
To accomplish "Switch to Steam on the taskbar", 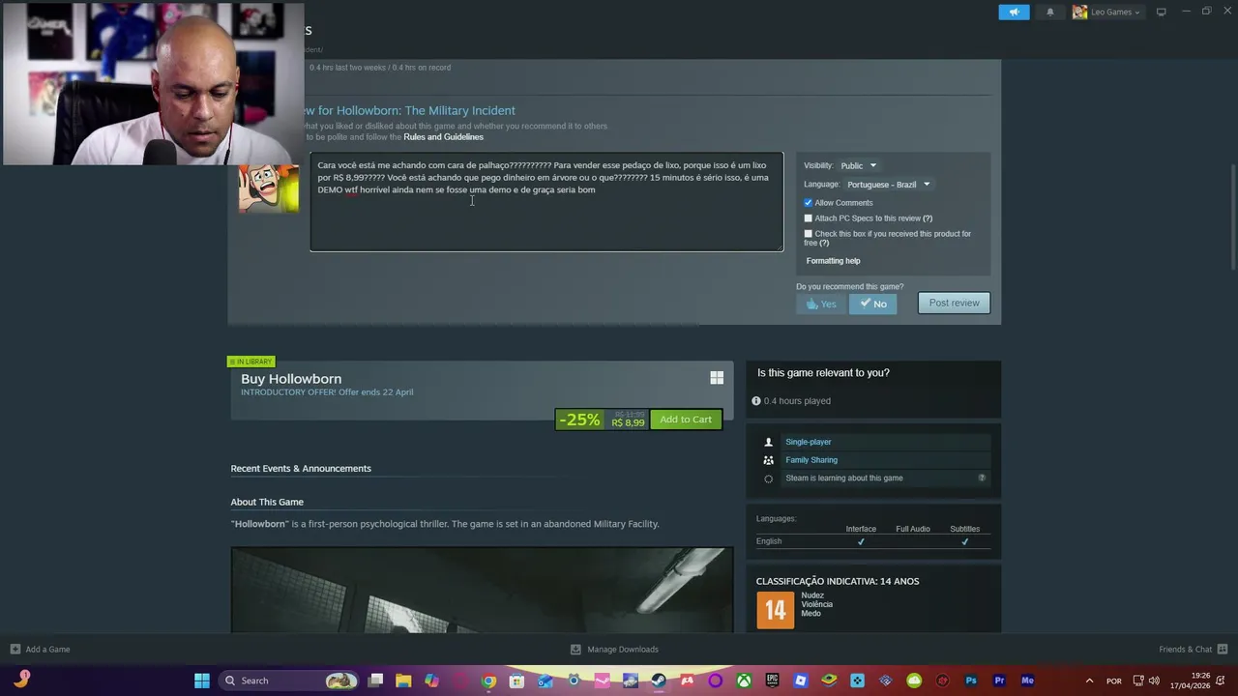I will tap(659, 681).
